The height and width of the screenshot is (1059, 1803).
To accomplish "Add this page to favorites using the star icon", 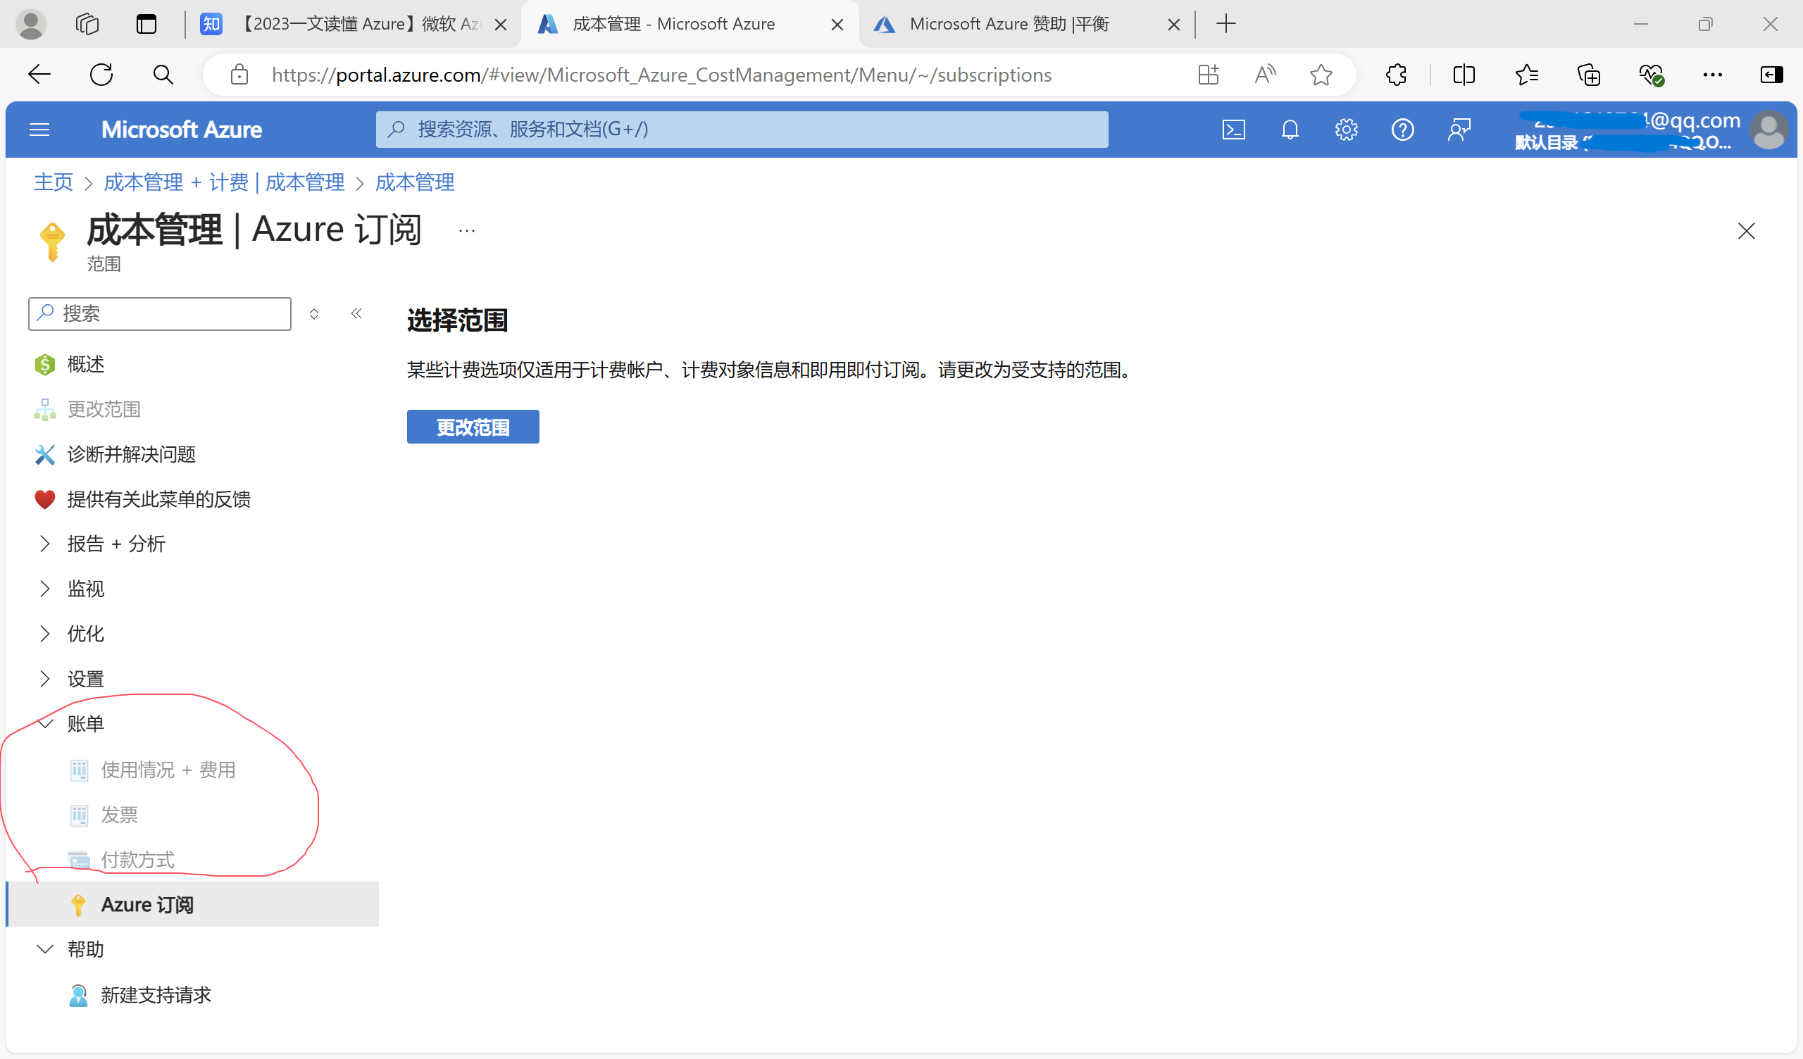I will 1321,75.
